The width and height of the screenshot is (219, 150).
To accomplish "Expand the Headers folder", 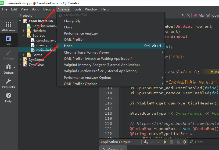I will [x=24, y=31].
